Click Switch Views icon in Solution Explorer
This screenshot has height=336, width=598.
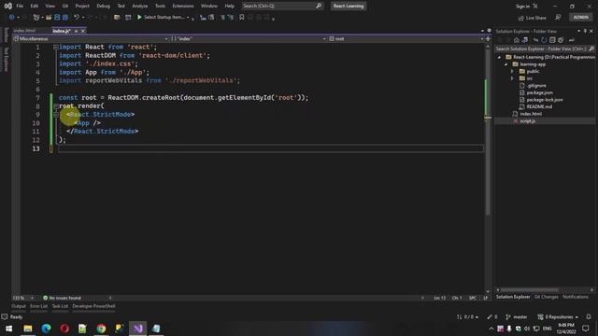(525, 40)
